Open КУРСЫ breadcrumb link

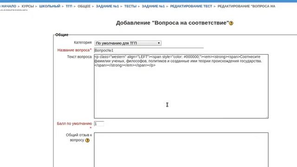click(x=28, y=6)
